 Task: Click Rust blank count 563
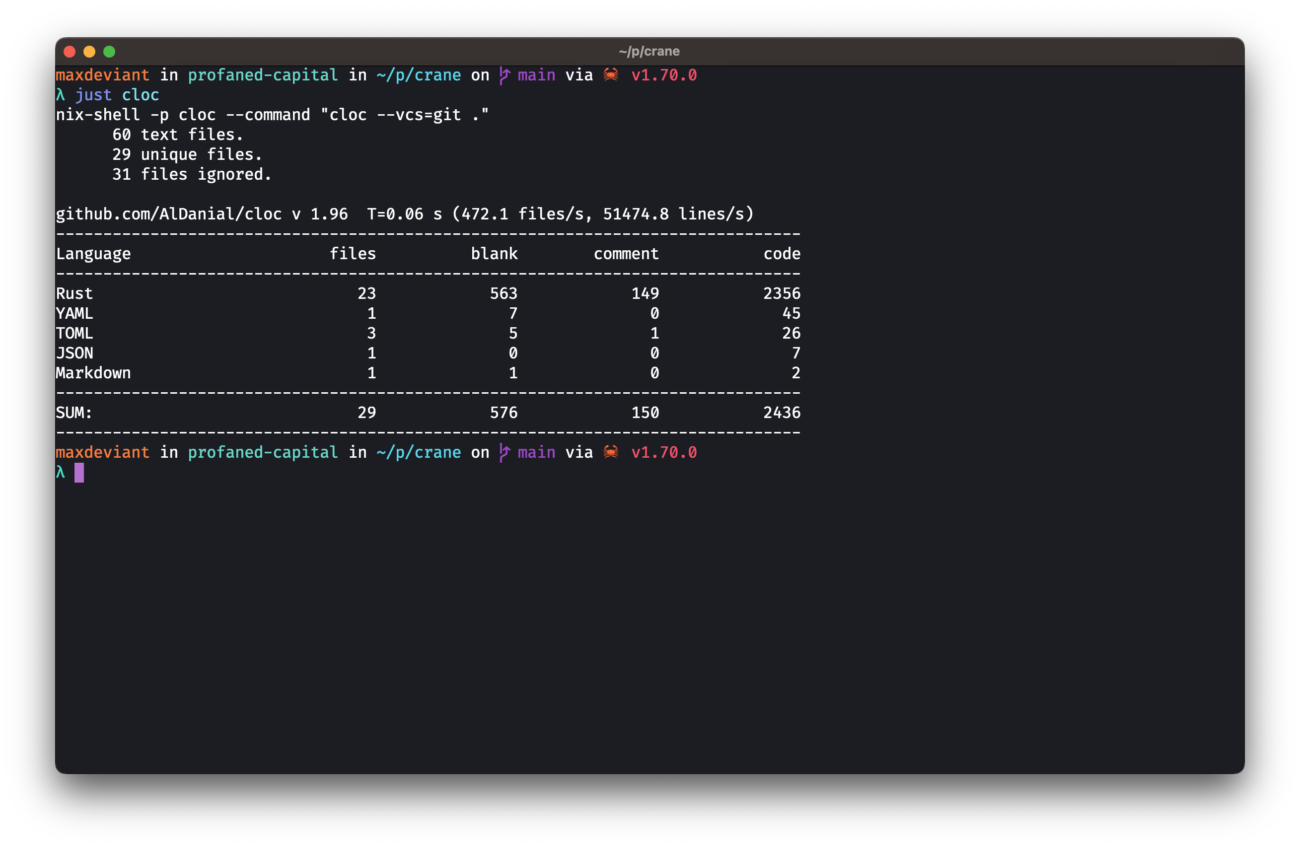click(504, 293)
